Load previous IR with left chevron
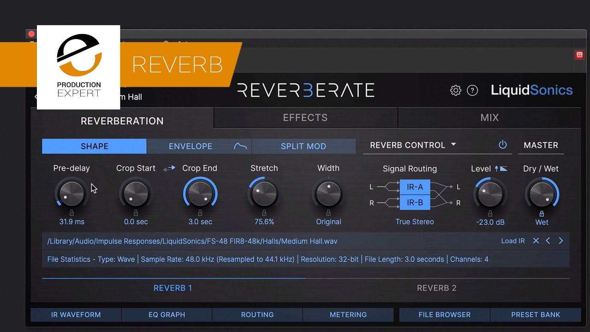The width and height of the screenshot is (590, 332). click(x=548, y=241)
